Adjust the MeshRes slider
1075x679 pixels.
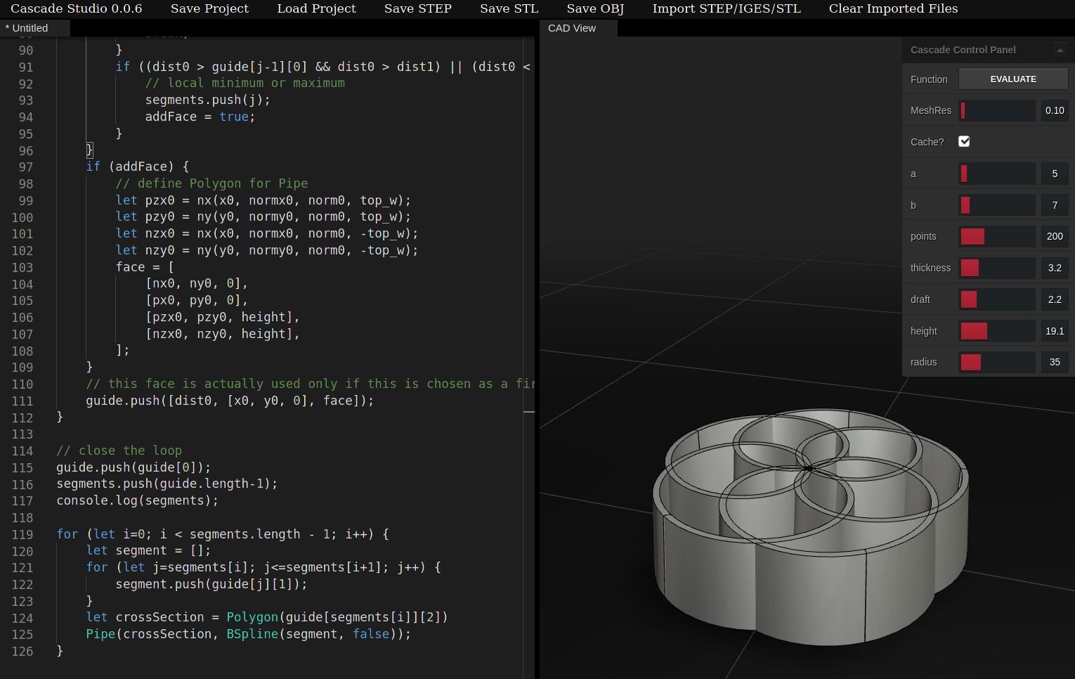click(997, 110)
